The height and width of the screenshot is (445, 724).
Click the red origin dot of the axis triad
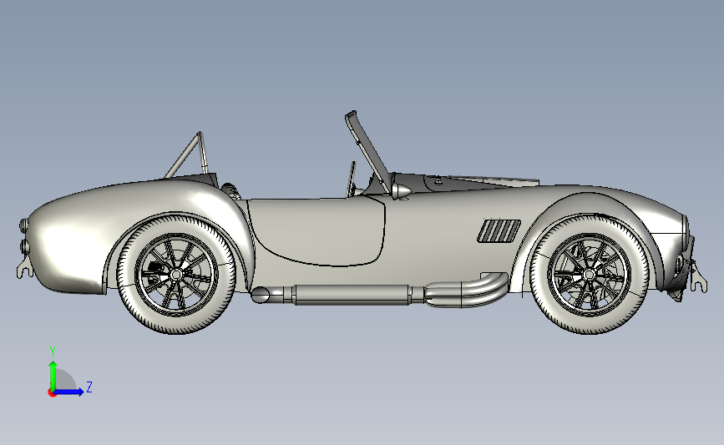tap(52, 393)
